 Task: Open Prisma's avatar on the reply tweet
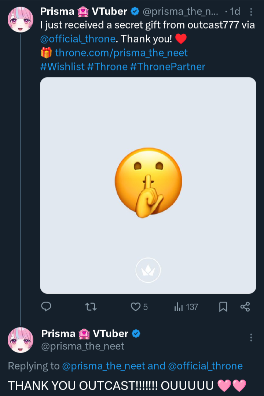(20, 340)
